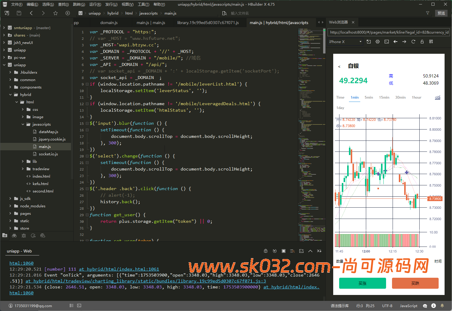
Task: Fold the get_user function at line 29
Action: [87, 215]
